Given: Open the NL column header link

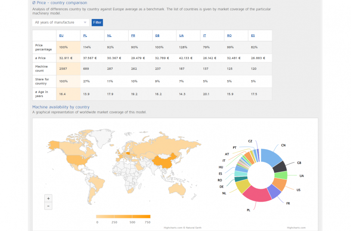Looking at the screenshot, I should [x=109, y=36].
